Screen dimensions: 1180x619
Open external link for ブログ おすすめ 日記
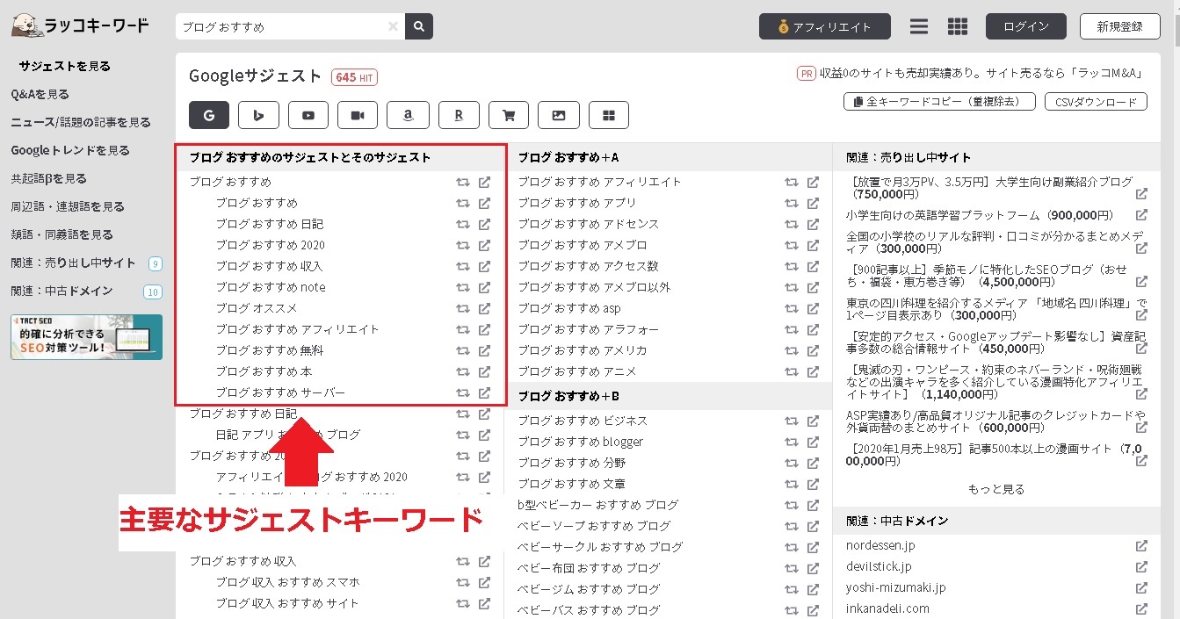pos(484,224)
